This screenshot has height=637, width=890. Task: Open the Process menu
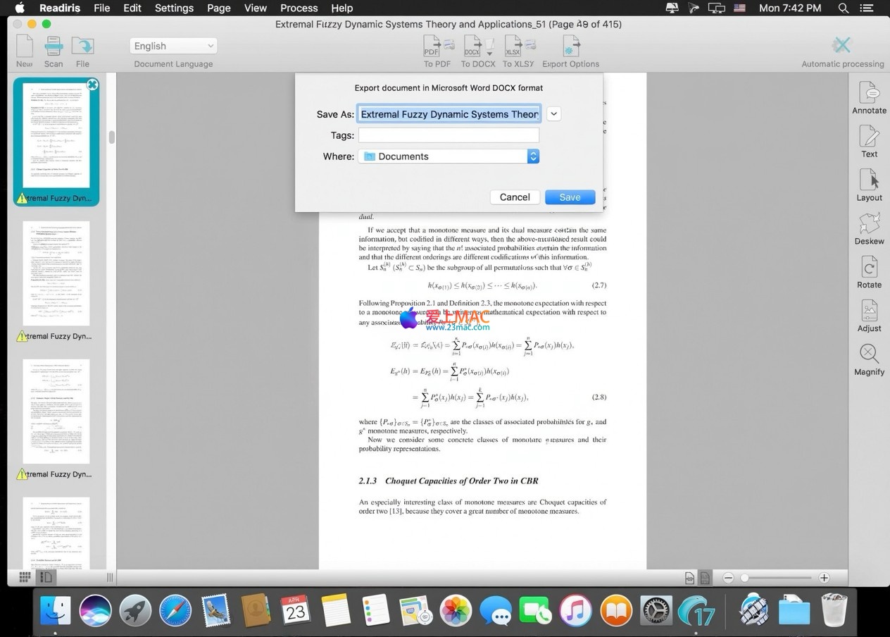pos(299,8)
